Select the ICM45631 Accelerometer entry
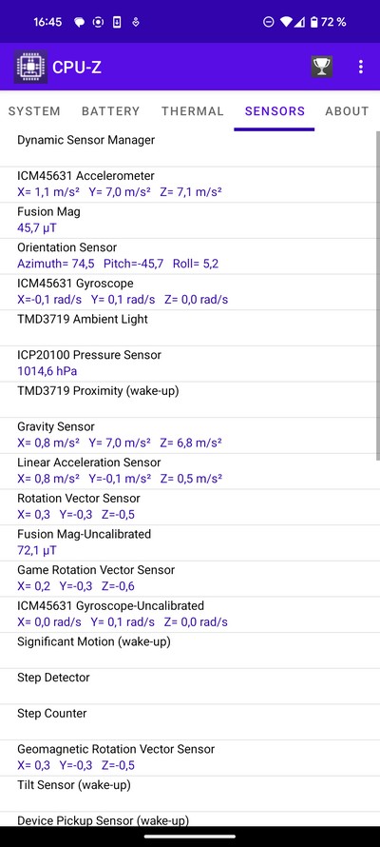 [187, 185]
